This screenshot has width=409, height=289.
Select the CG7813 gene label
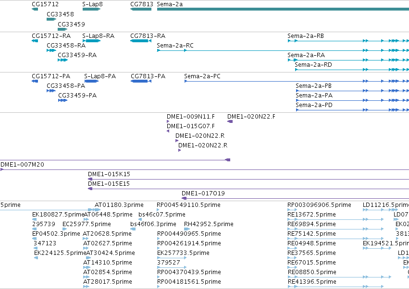coord(142,4)
